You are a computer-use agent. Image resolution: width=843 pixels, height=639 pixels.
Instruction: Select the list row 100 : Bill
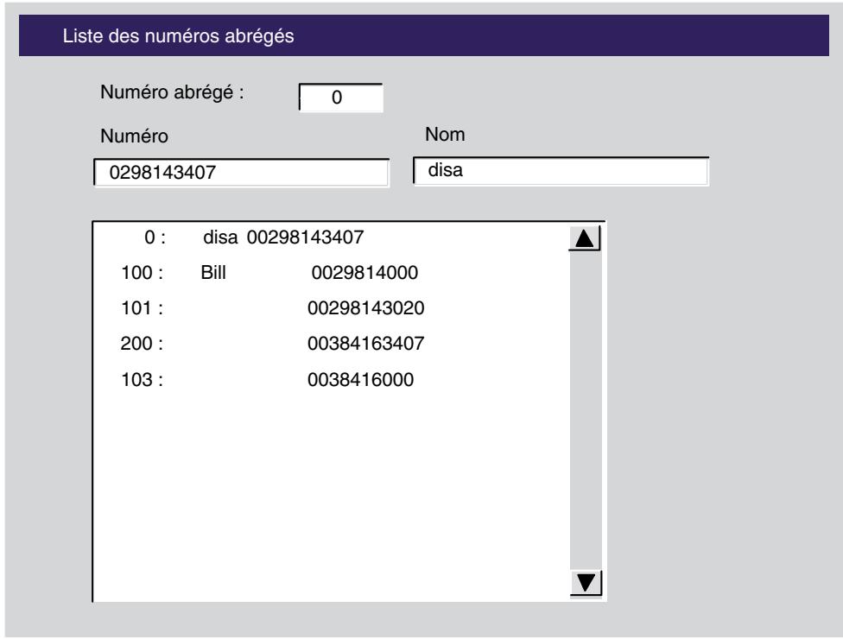tap(331, 273)
